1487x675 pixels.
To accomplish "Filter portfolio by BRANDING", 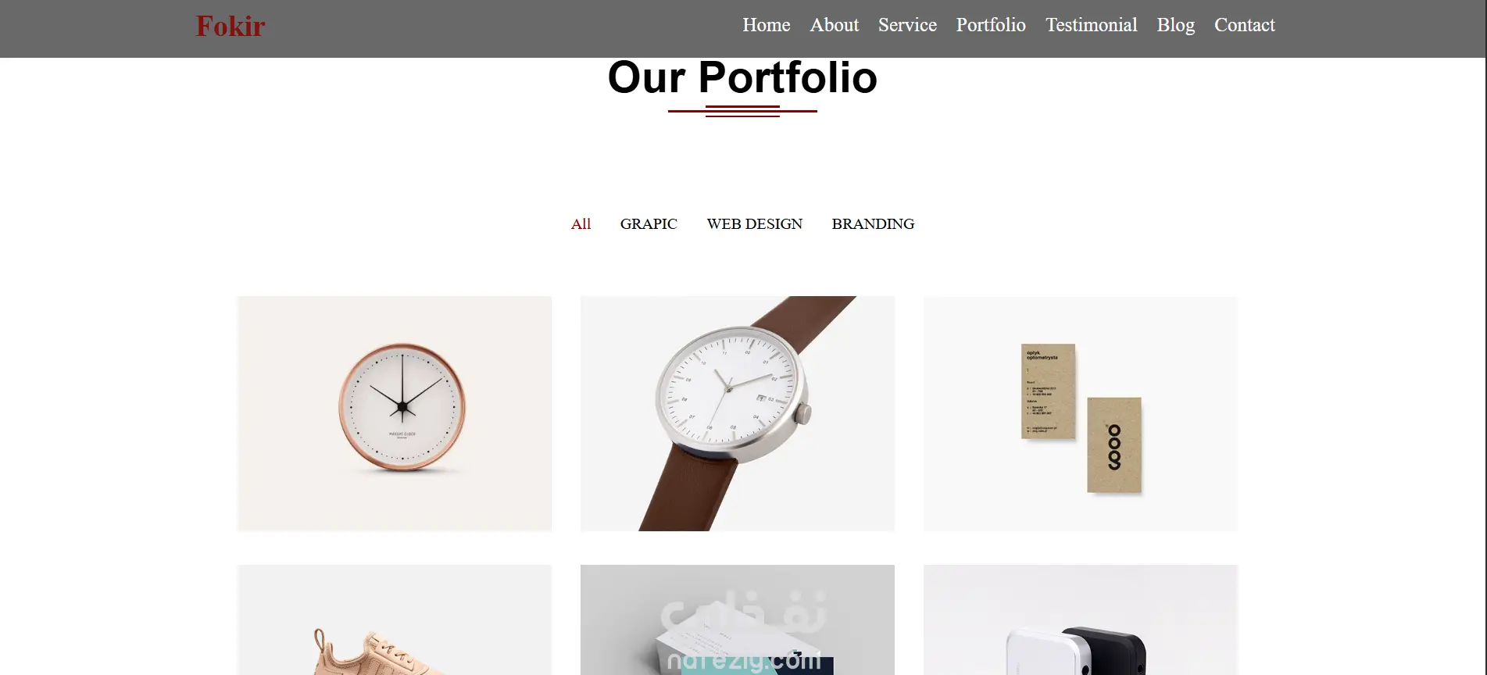I will coord(873,224).
